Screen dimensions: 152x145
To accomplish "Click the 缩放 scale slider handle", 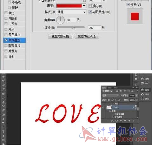I will 74,28.
